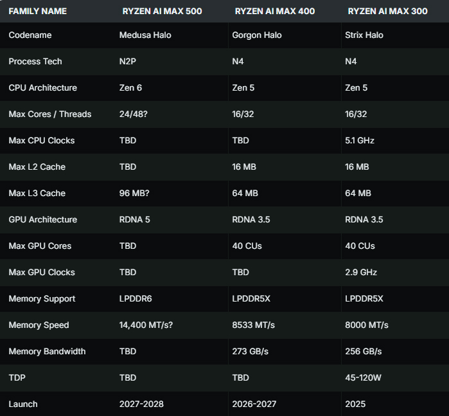Click the 45-120W TDP value
The image size is (449, 416).
363,377
